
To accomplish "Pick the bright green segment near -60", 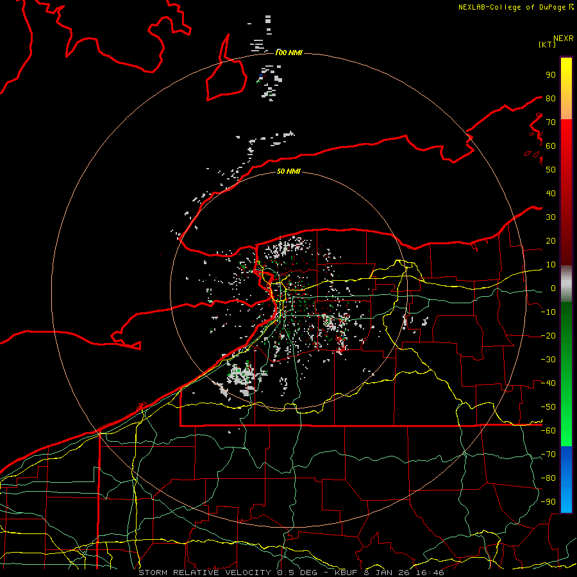I will tap(566, 434).
